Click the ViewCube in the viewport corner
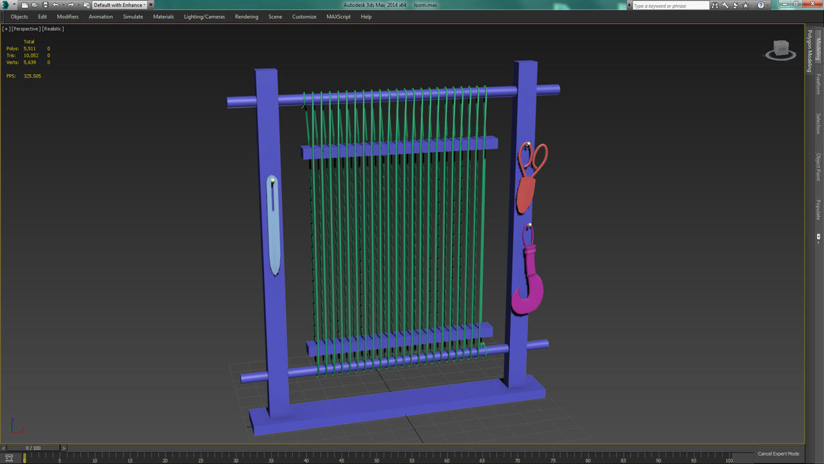The image size is (824, 464). (781, 50)
